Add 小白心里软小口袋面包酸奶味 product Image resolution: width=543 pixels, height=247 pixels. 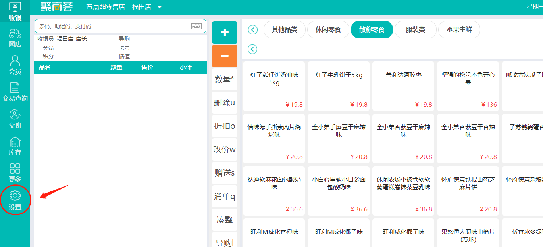point(339,191)
